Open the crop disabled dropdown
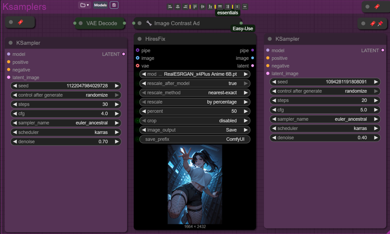Viewport: 390px width, 234px height. pos(195,121)
